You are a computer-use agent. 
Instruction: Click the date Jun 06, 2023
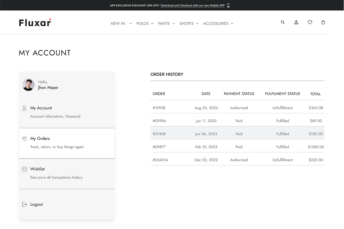[206, 134]
